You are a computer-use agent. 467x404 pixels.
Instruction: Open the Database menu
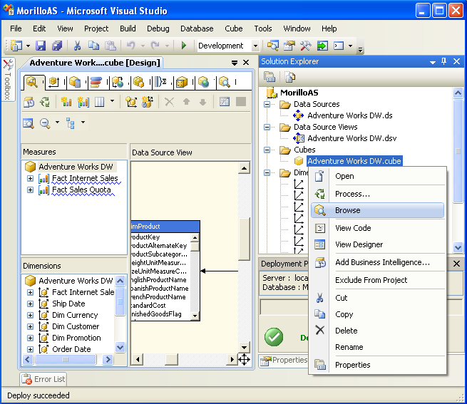pyautogui.click(x=197, y=29)
